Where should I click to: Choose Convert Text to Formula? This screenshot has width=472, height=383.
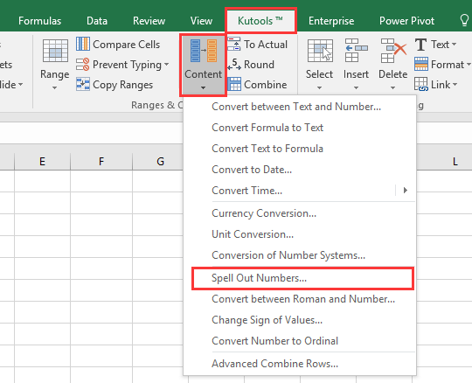pos(300,149)
